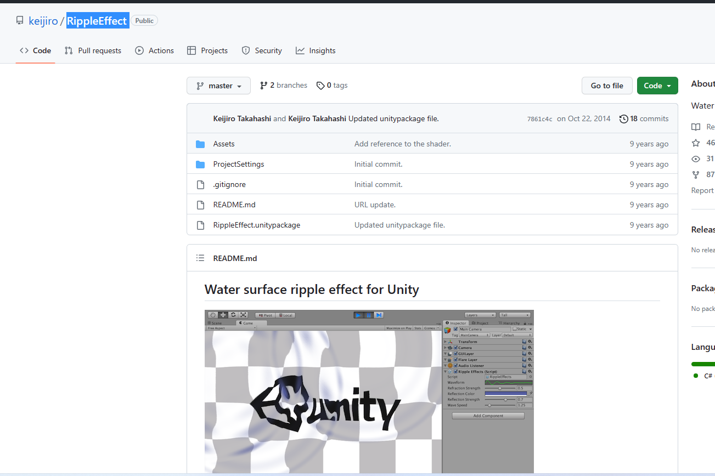The image size is (715, 476).
Task: Click heading 'Water surface ripple effect for Unity'
Action: tap(312, 289)
